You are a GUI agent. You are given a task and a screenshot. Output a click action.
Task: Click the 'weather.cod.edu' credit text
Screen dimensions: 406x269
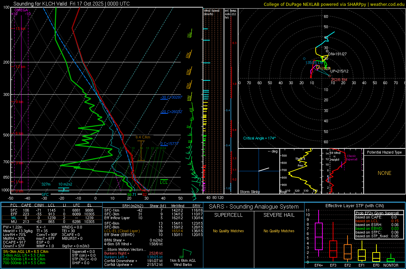click(387, 4)
